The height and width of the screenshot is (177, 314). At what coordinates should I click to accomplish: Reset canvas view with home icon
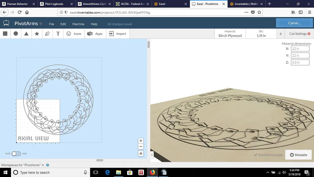pos(141,154)
